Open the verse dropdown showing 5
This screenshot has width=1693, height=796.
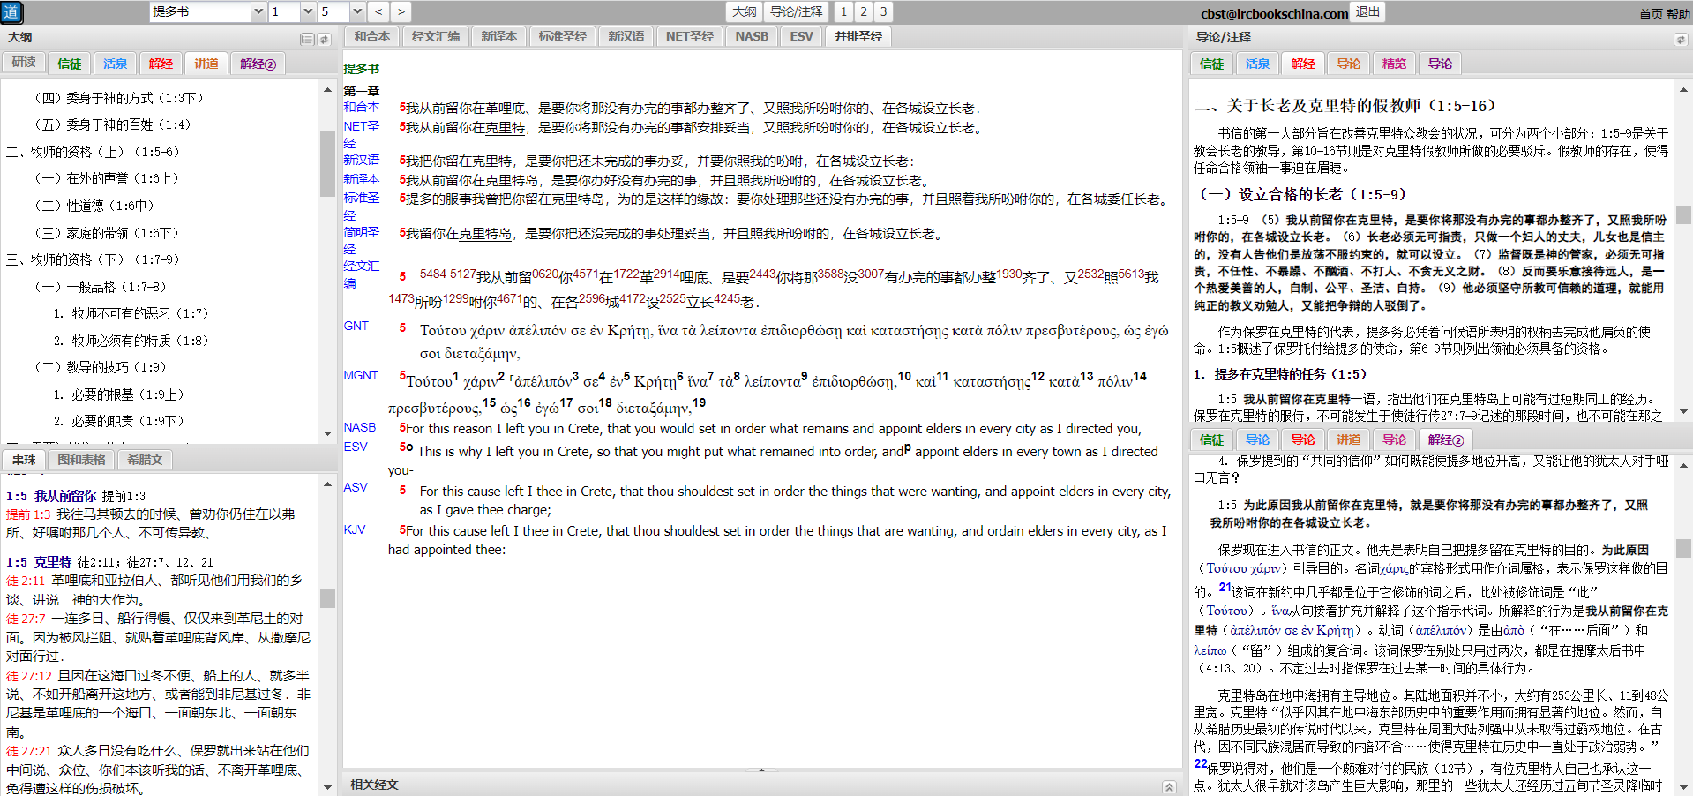pos(357,11)
